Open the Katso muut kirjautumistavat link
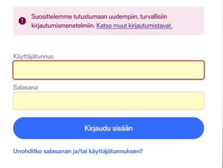223x168 pixels. coord(134,25)
